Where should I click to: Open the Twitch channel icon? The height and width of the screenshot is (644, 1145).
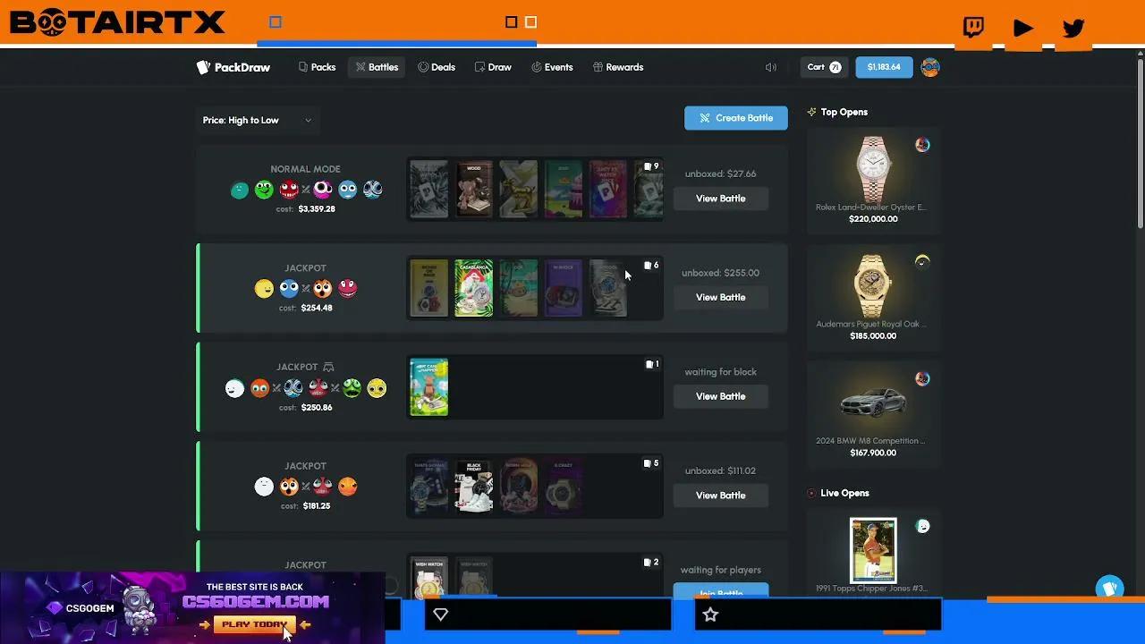click(x=973, y=28)
